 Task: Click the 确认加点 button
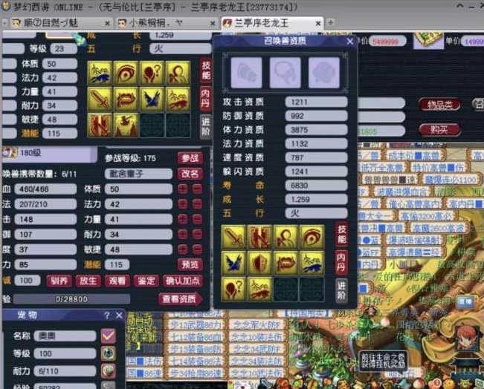pos(183,281)
